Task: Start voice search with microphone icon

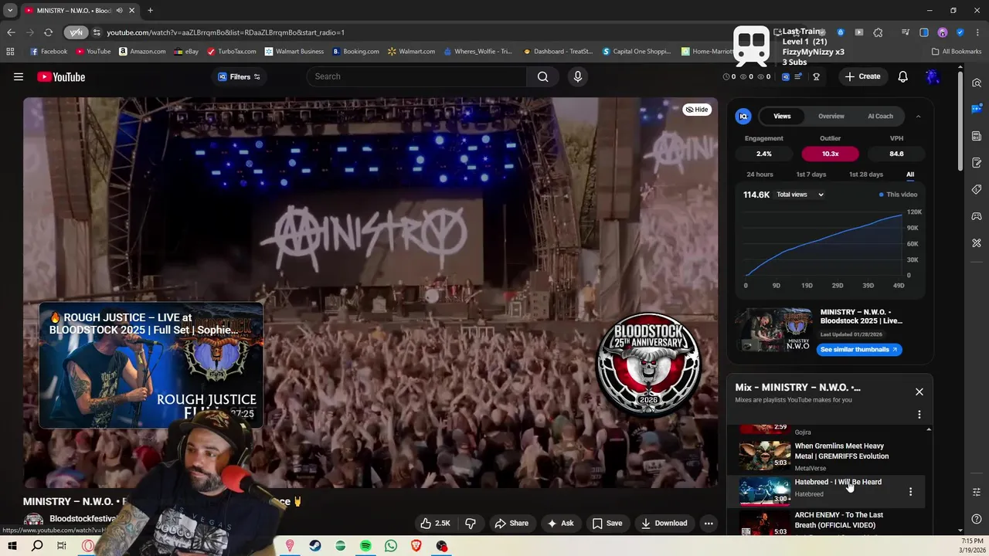Action: [577, 76]
